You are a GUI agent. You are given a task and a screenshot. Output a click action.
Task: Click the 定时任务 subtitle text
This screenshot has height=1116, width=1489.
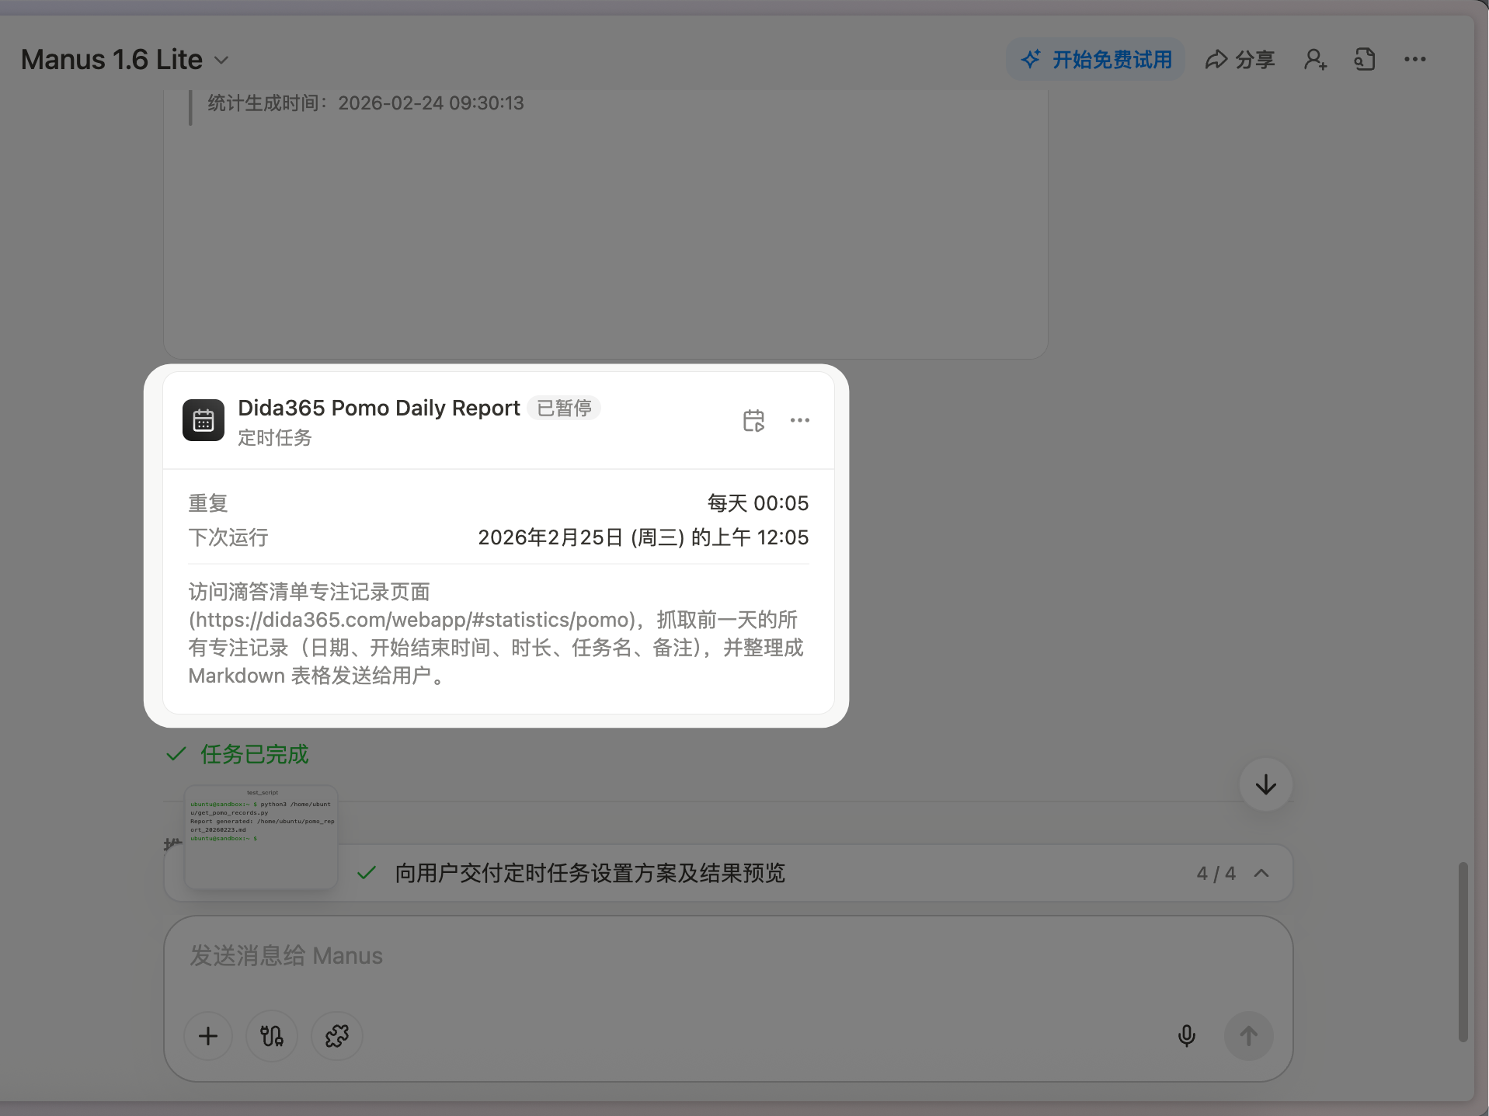(x=275, y=438)
